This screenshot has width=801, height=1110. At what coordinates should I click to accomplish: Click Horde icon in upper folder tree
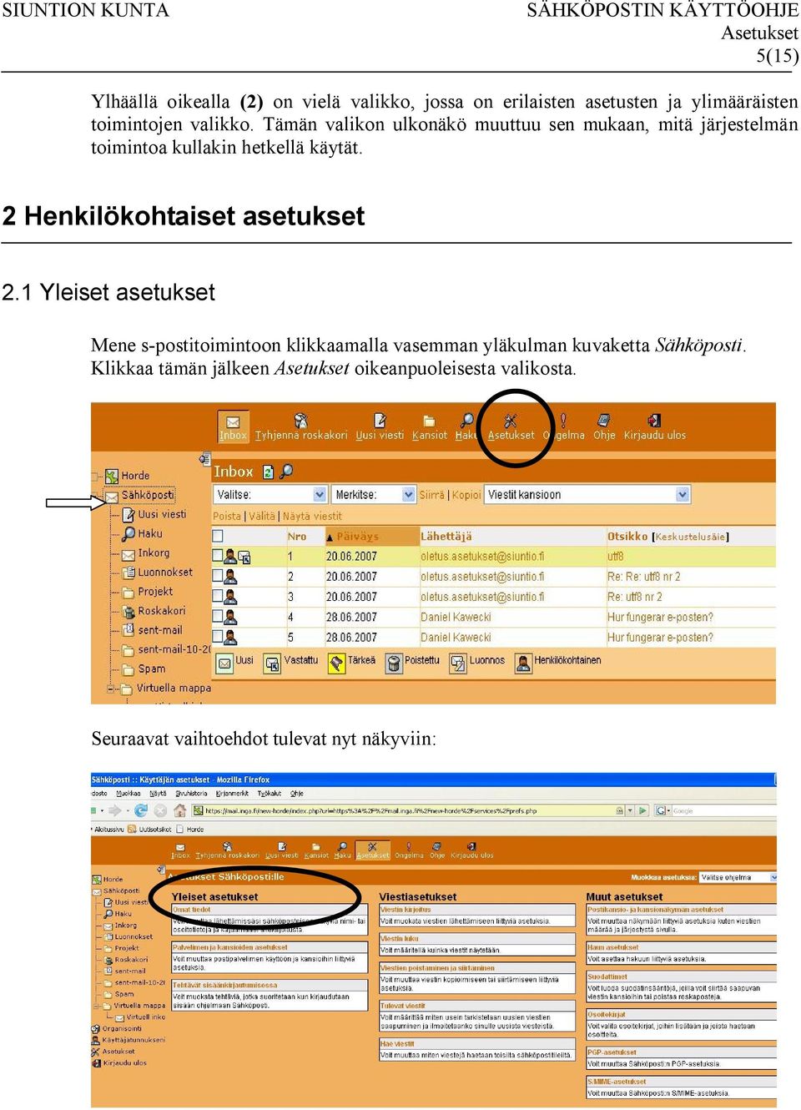pos(112,476)
